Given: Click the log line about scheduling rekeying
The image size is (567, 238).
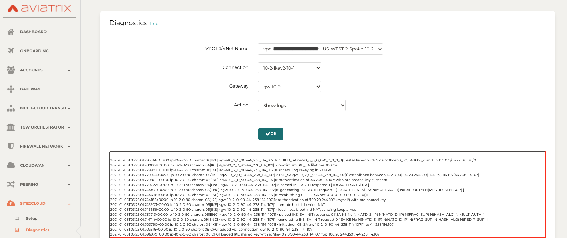Looking at the screenshot, I should (221, 170).
